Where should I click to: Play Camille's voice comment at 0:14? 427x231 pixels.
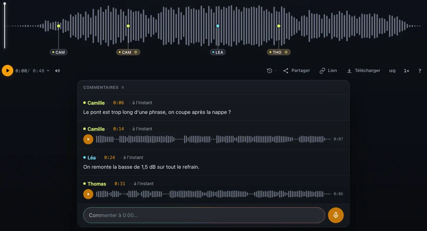(88, 139)
